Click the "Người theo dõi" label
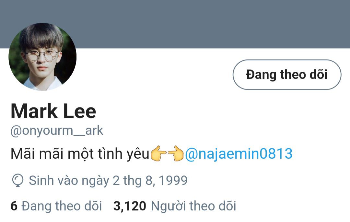 point(193,206)
